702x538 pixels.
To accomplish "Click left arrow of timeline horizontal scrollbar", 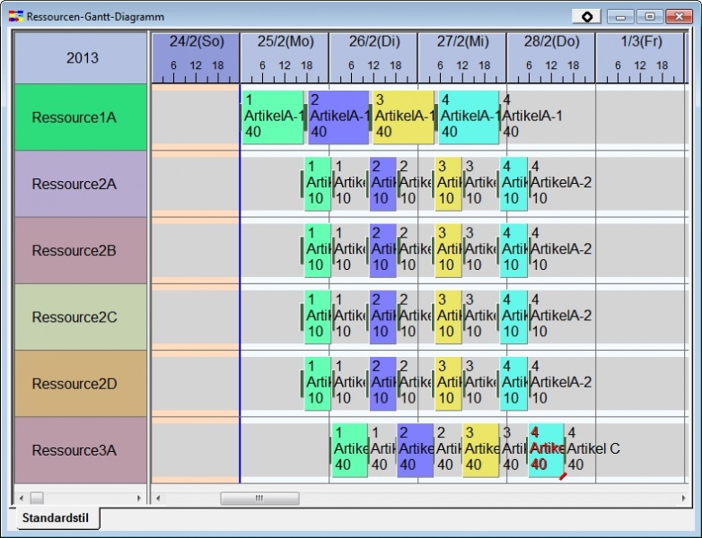I will (x=159, y=498).
